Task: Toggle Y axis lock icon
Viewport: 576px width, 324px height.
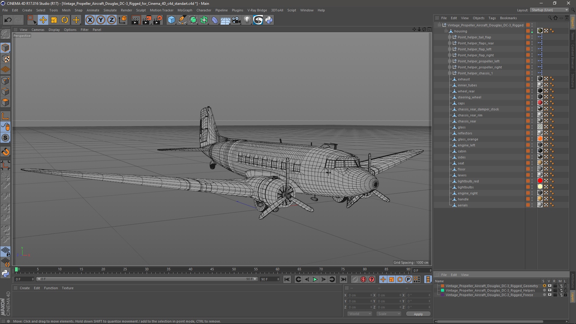Action: click(x=101, y=20)
